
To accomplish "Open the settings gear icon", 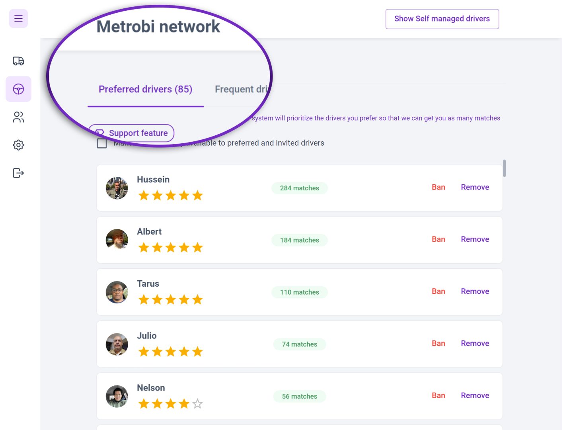I will [18, 145].
